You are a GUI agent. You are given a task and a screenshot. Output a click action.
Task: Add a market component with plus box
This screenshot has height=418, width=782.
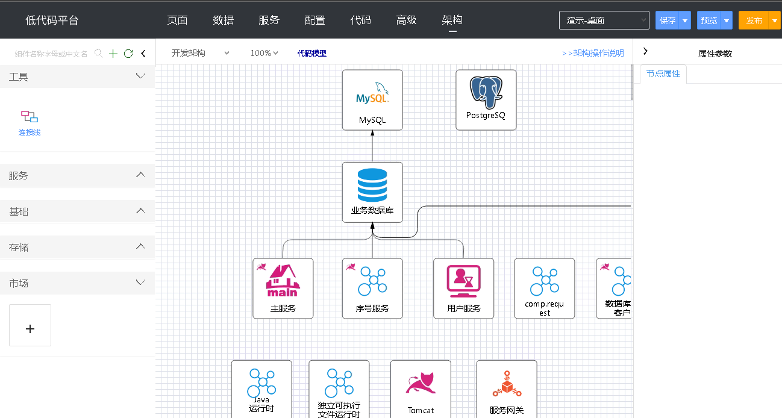[30, 325]
